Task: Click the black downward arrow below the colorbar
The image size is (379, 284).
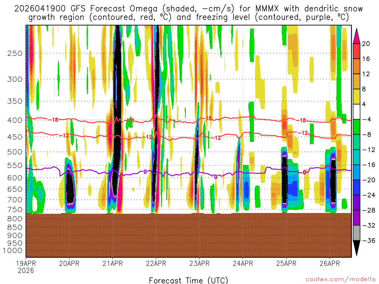Action: click(x=357, y=248)
